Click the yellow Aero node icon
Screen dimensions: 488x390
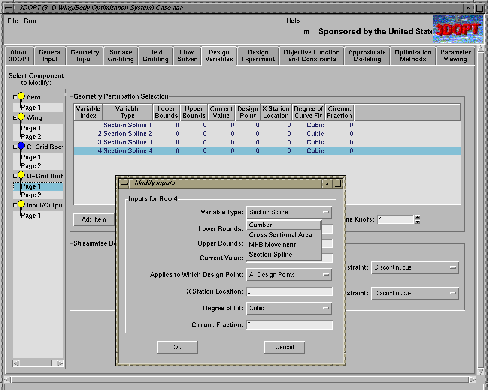click(x=21, y=96)
